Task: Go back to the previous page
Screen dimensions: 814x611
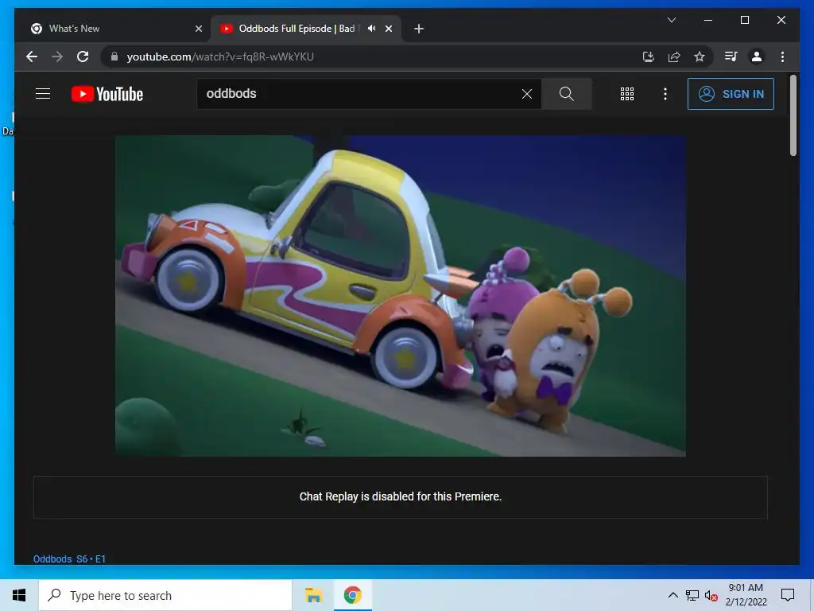Action: (x=32, y=56)
